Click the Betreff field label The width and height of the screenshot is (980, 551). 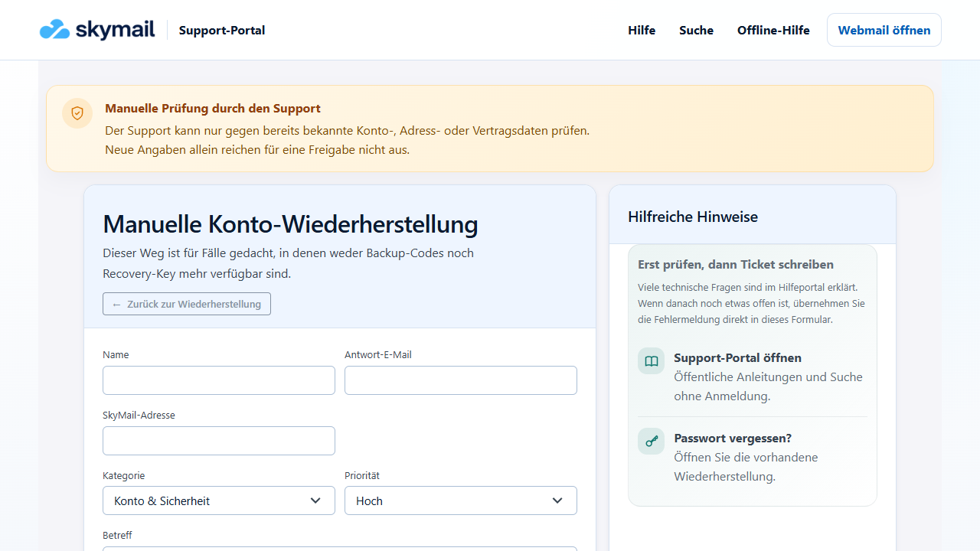coord(117,535)
